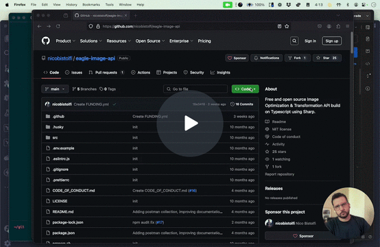Switch to the Projects tab
The image size is (380, 247).
coord(167,73)
